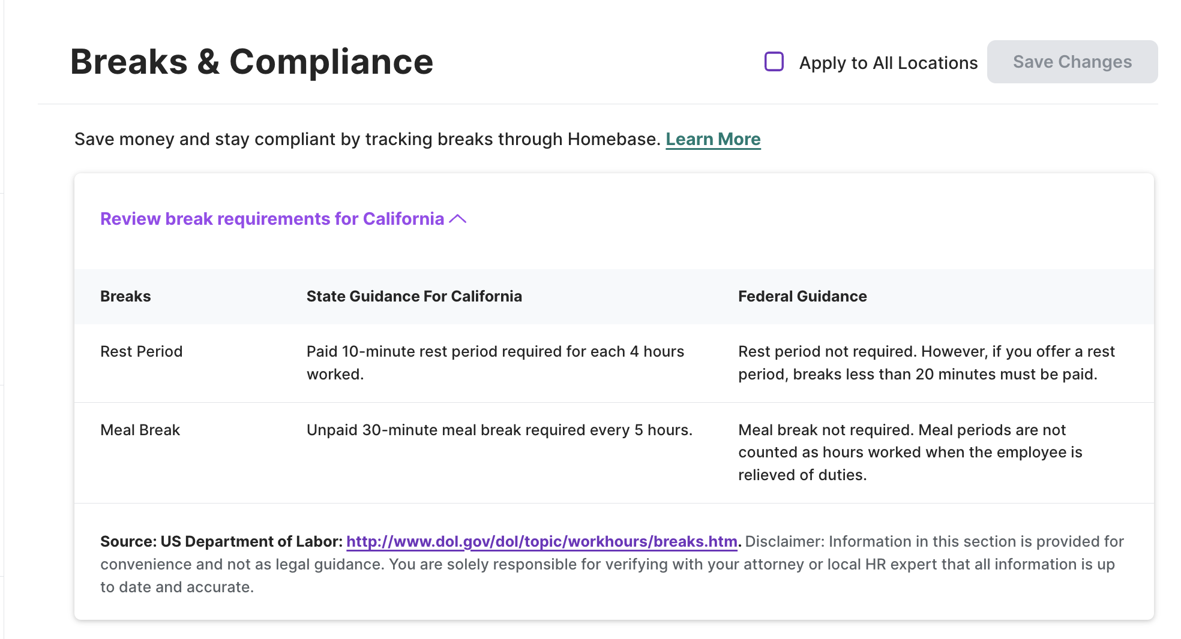The image size is (1181, 639).
Task: Select the paid 10-minute rest period guidance text
Action: click(x=495, y=363)
